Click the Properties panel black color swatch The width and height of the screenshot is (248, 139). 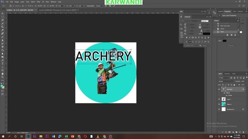224,41
